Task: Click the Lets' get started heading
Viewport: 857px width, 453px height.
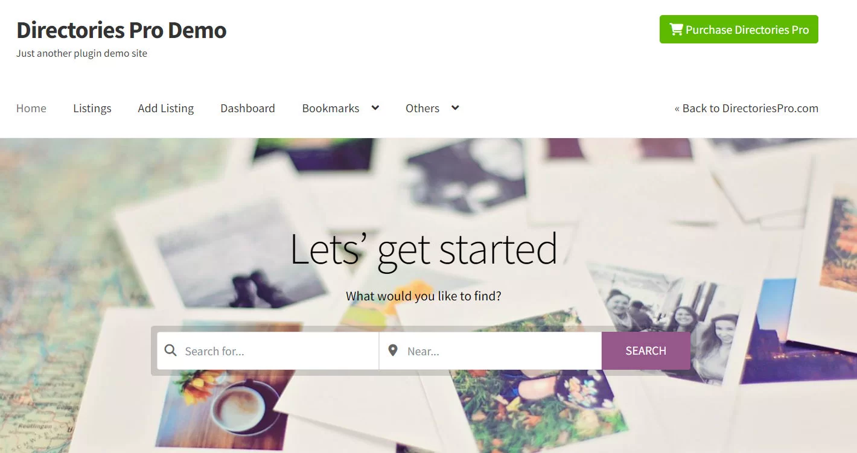Action: point(423,249)
